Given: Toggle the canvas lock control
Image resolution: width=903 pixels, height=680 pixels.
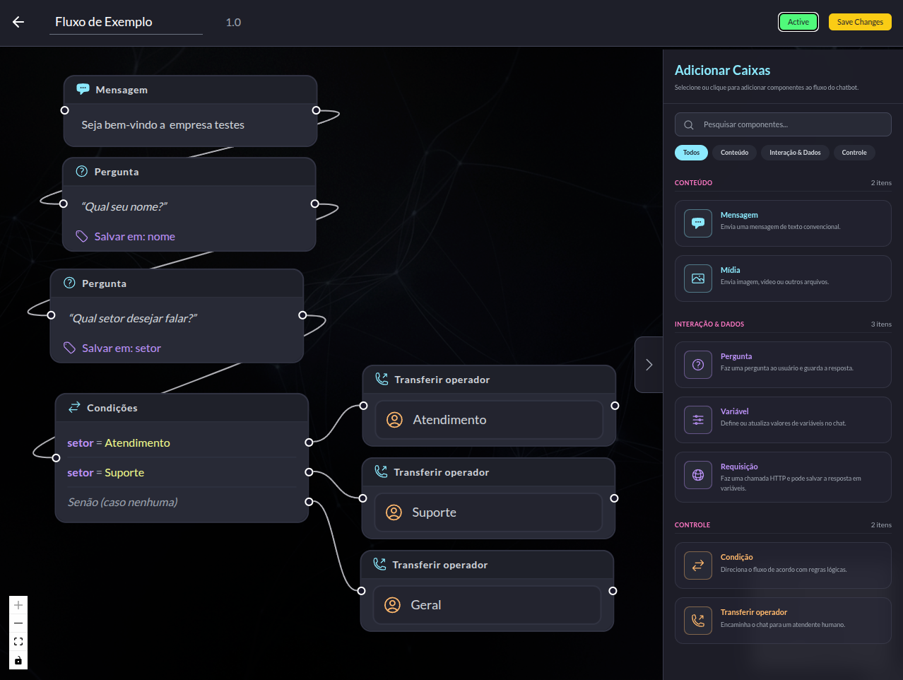Looking at the screenshot, I should (x=18, y=660).
